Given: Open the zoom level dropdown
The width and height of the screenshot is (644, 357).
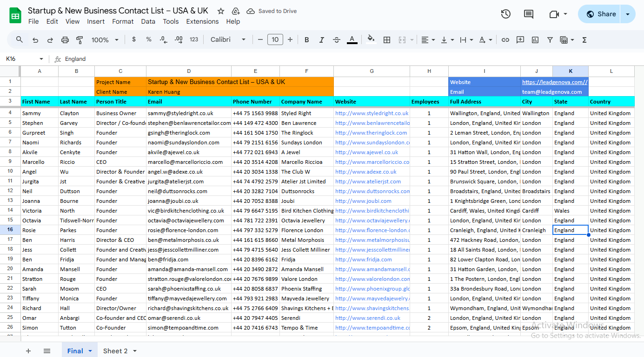Looking at the screenshot, I should (x=105, y=40).
